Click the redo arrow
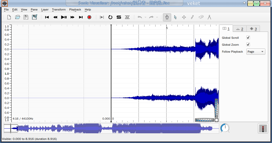The image size is (272, 143). point(151,17)
